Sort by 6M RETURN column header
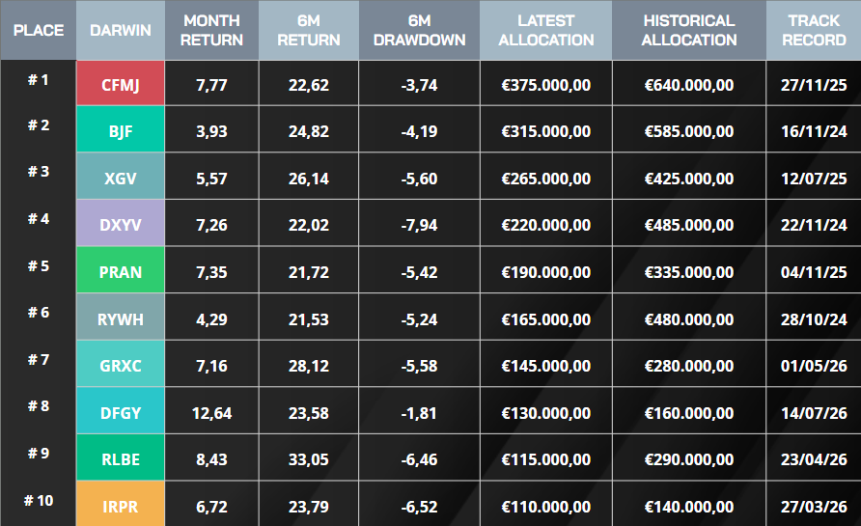Screen dimensions: 861x526 309,30
